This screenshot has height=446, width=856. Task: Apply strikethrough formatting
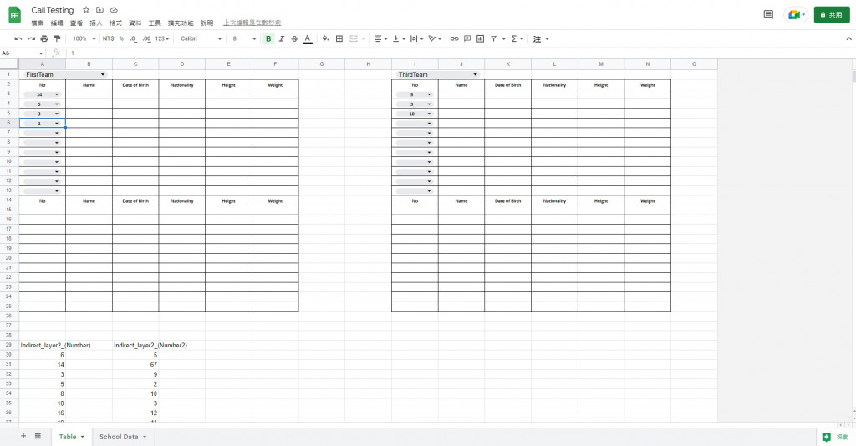(294, 38)
